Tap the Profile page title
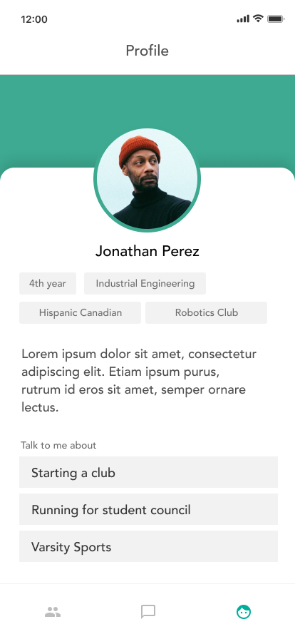Image resolution: width=295 pixels, height=639 pixels. coord(147,51)
